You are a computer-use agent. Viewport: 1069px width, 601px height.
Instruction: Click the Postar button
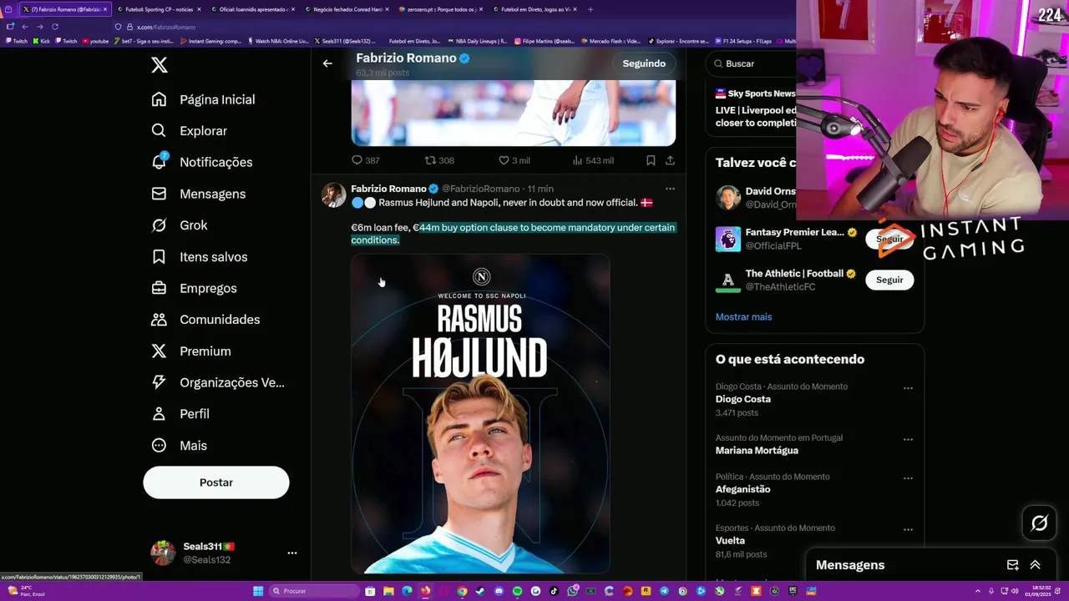click(x=216, y=482)
